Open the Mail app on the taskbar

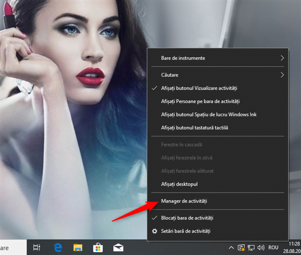tap(118, 247)
